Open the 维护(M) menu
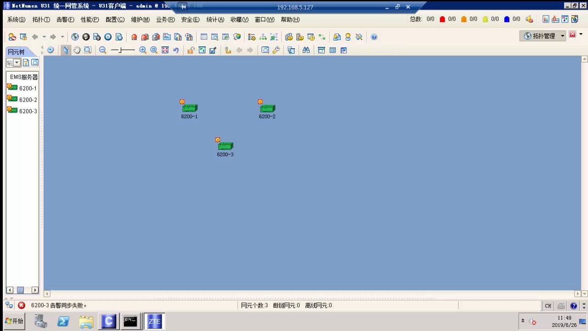The height and width of the screenshot is (331, 588). point(140,19)
